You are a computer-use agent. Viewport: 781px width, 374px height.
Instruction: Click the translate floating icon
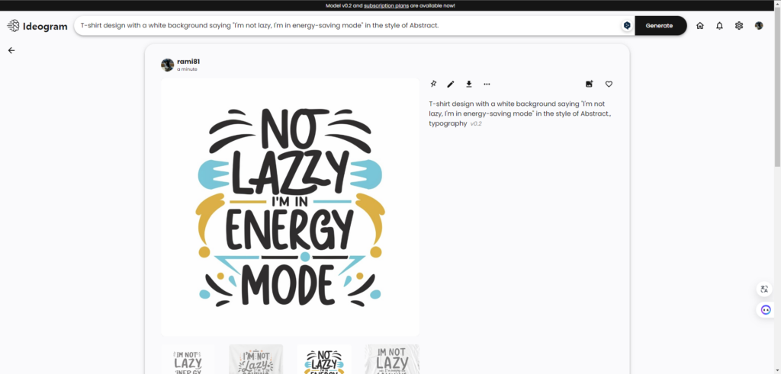pos(764,289)
